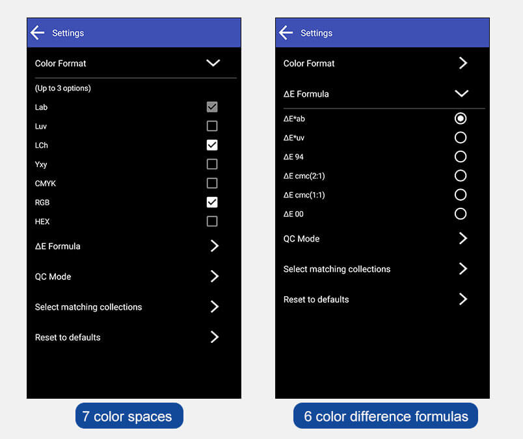This screenshot has width=523, height=439.
Task: Choose the ΔE 94 formula
Action: pos(461,157)
